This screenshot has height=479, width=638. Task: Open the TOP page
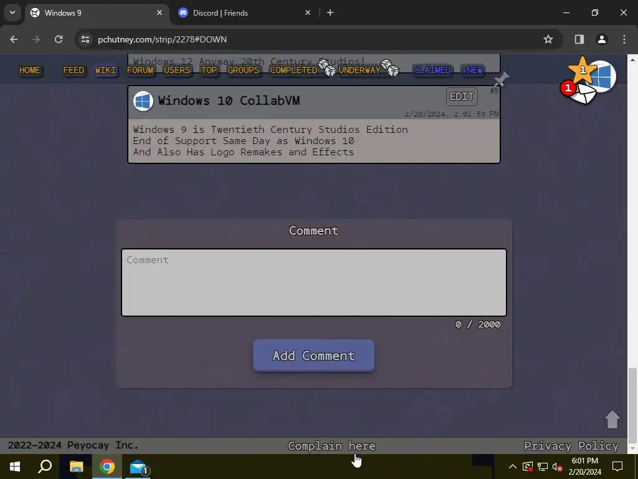click(x=209, y=70)
